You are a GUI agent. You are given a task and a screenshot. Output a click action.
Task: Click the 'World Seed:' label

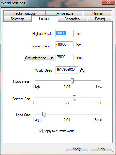(x=44, y=70)
